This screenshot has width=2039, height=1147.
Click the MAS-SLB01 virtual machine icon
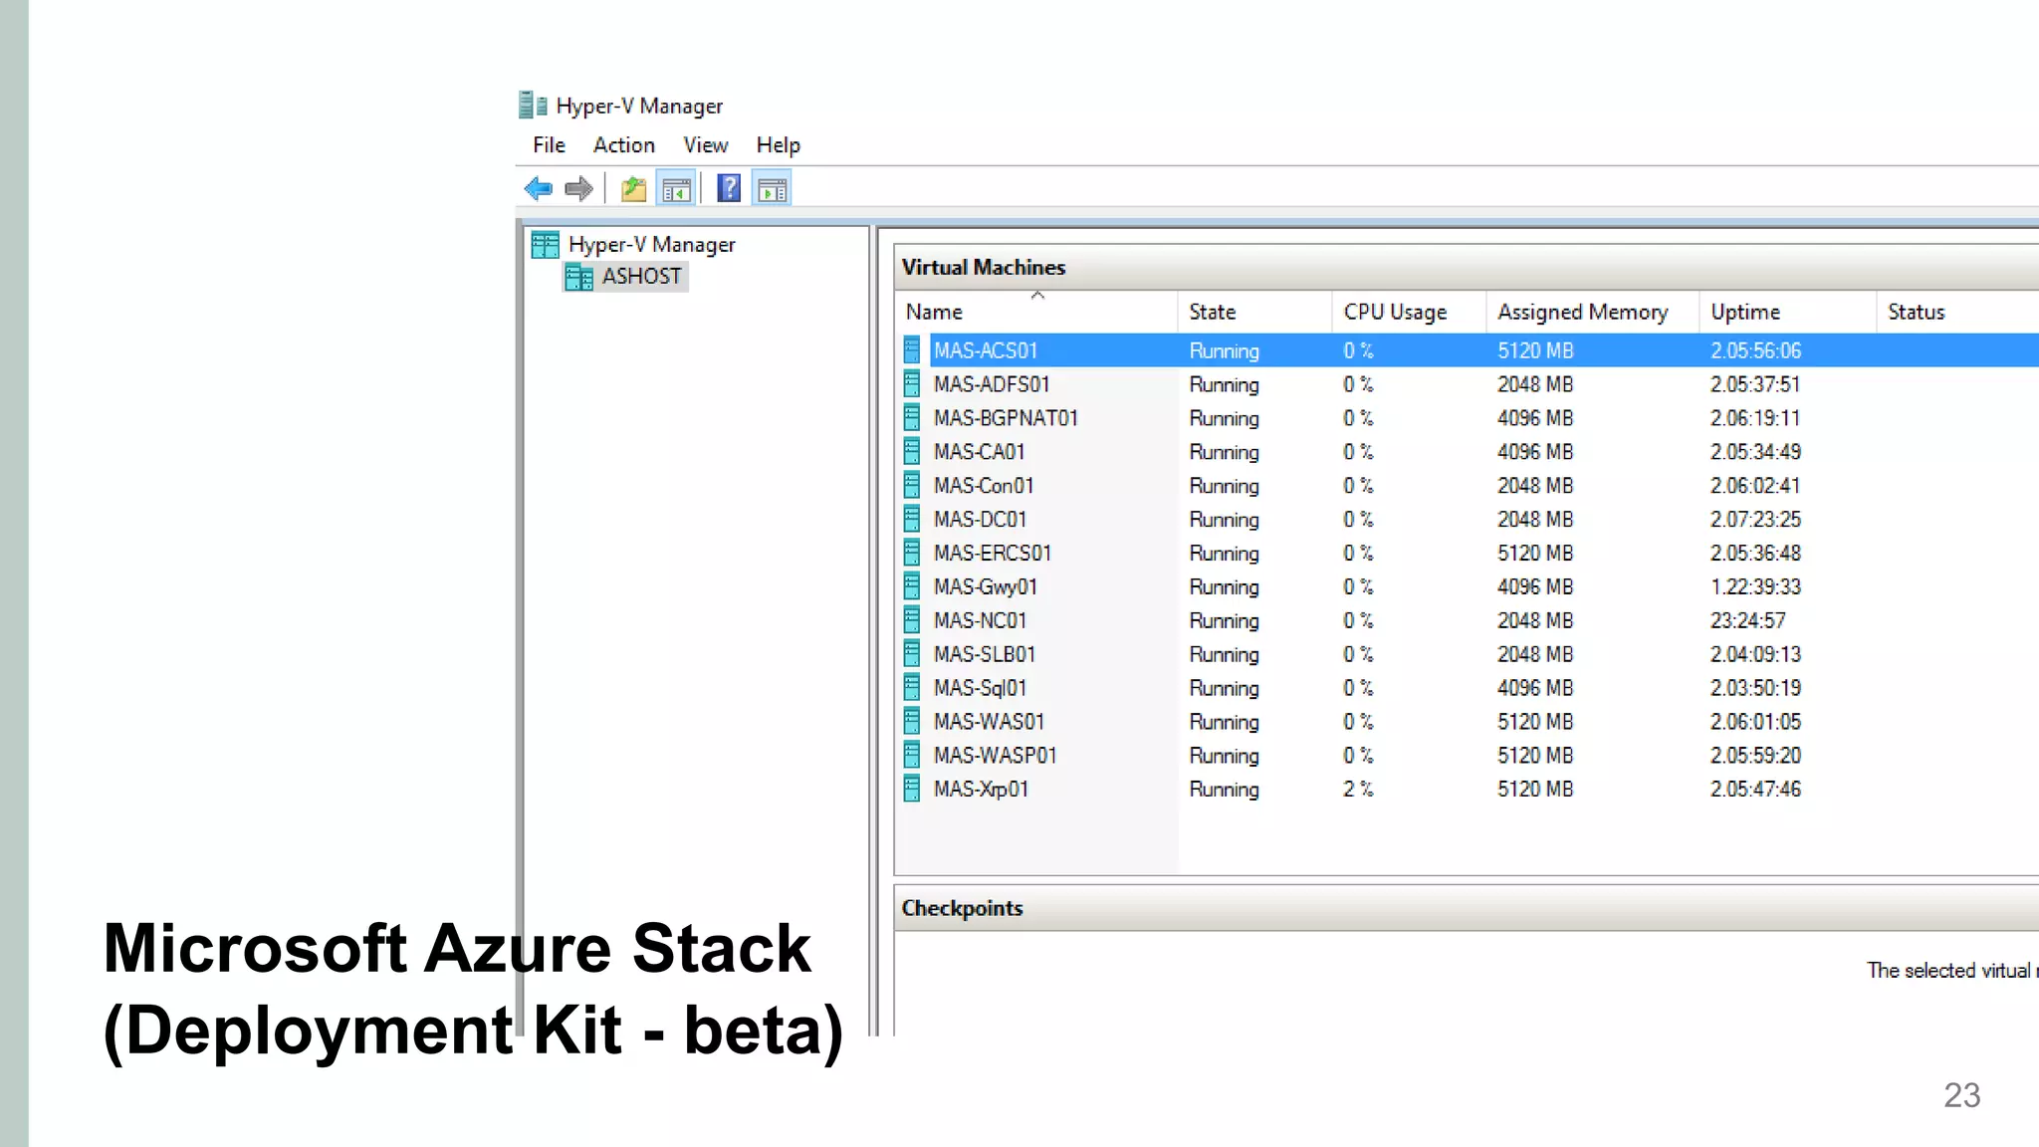pyautogui.click(x=912, y=654)
